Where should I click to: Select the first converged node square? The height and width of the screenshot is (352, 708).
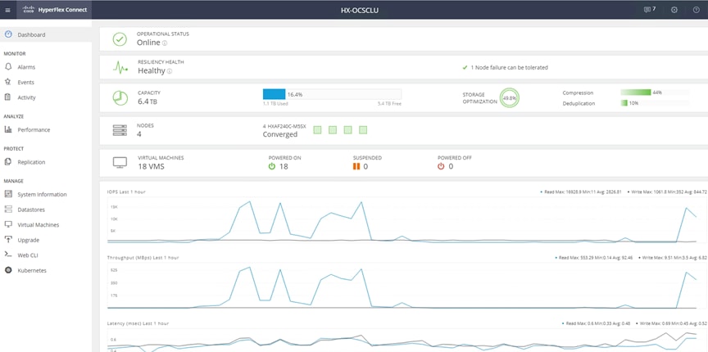pyautogui.click(x=317, y=130)
